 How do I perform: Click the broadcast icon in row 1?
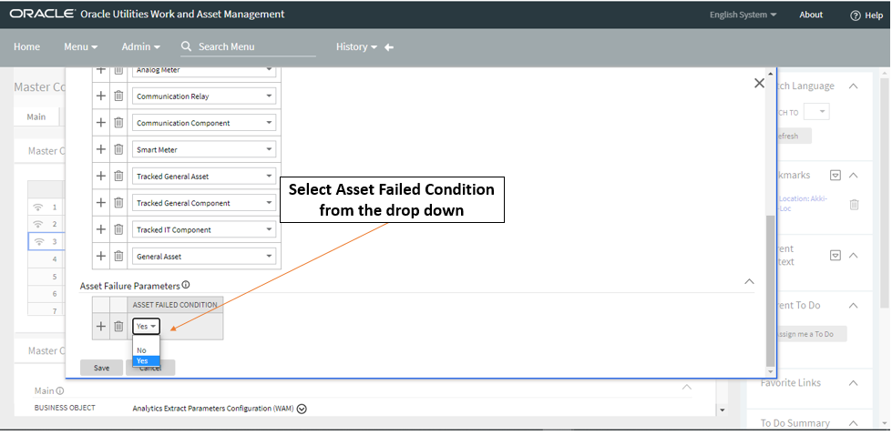tap(38, 207)
